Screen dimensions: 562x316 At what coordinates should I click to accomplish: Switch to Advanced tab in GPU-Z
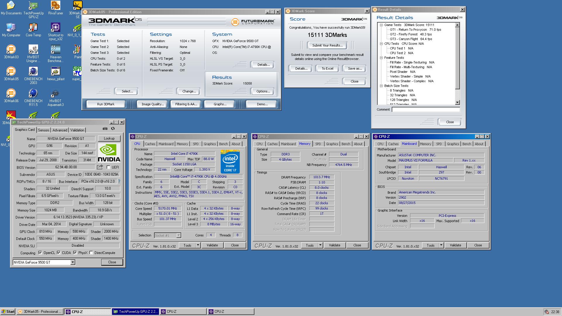coord(60,130)
